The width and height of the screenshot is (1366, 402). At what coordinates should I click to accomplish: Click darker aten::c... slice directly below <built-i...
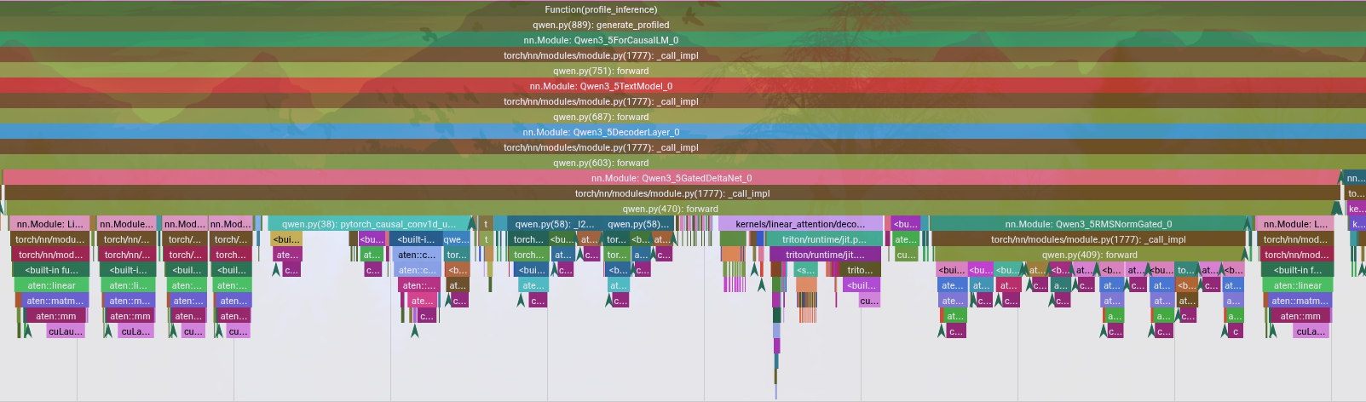click(x=417, y=255)
